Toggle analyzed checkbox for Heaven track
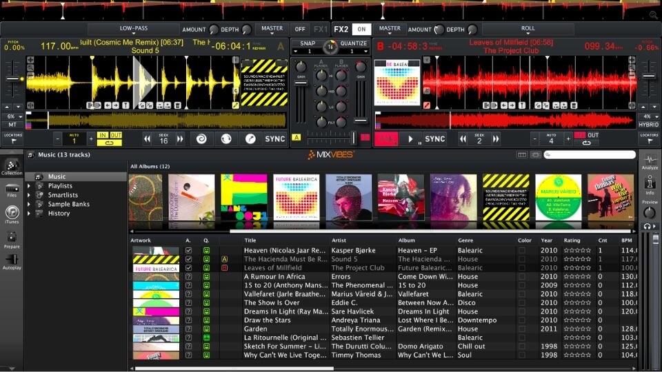The width and height of the screenshot is (662, 372). pyautogui.click(x=188, y=250)
